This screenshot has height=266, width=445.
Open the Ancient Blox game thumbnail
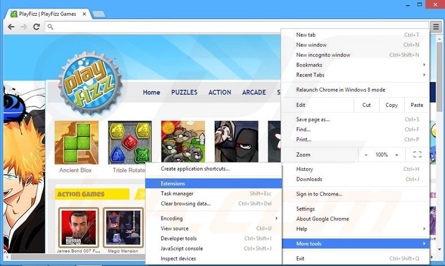point(77,142)
